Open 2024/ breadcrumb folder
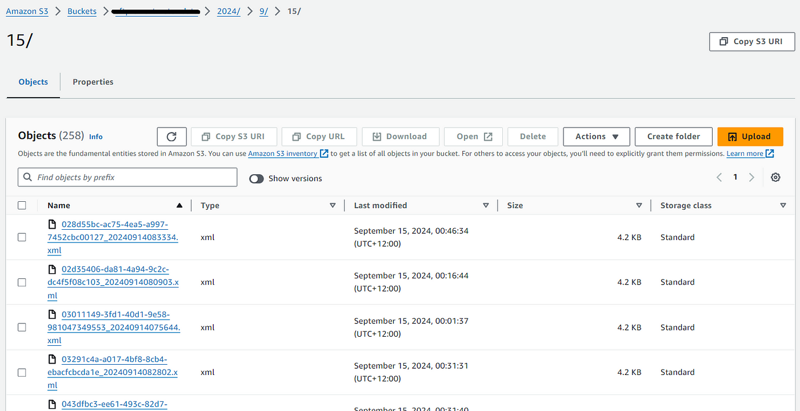This screenshot has height=411, width=800. click(229, 11)
